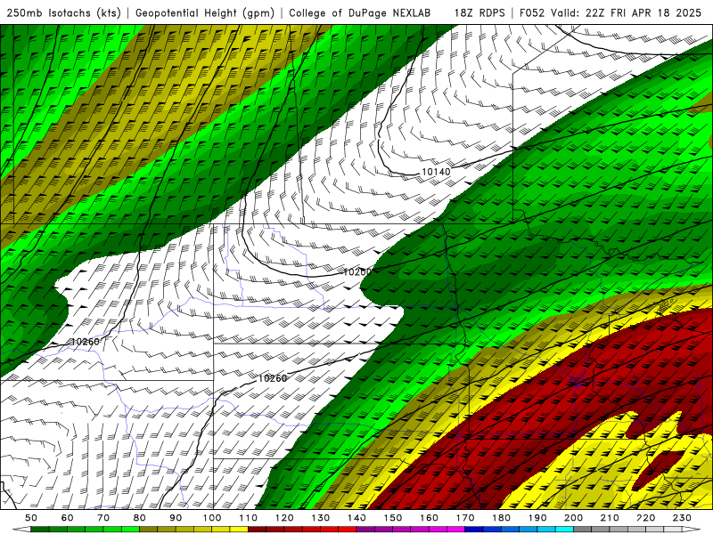Click the 120 value on the color scale
This screenshot has height=534, width=713.
click(x=284, y=518)
